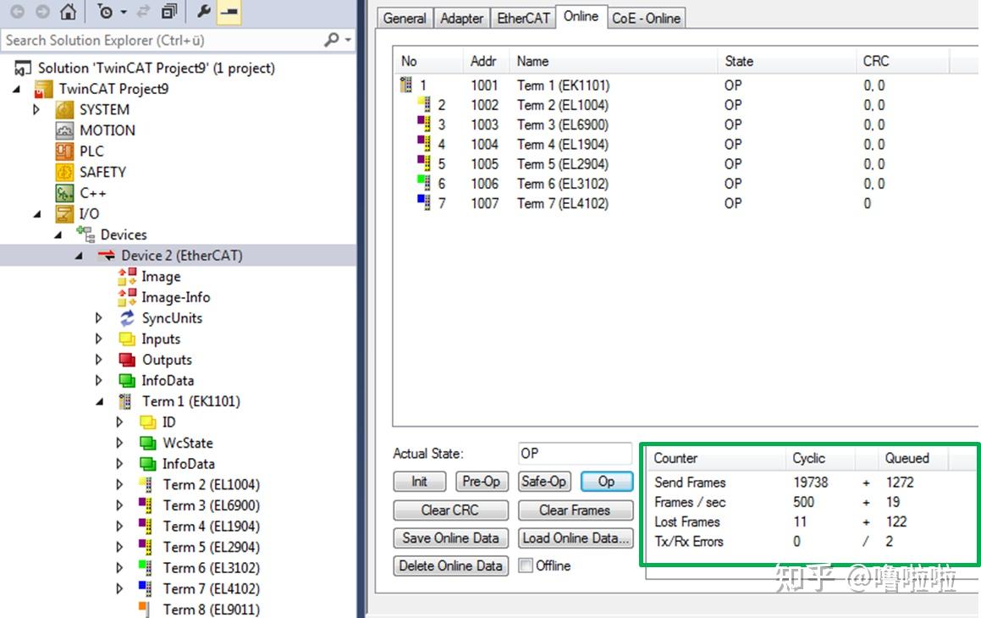Open the clock filter dropdown arrow
This screenshot has height=618, width=981.
pos(124,12)
